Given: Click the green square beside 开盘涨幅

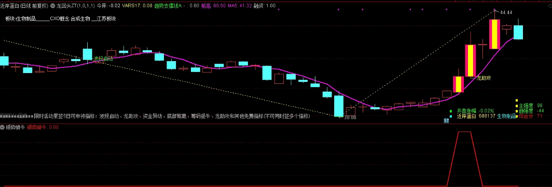Looking at the screenshot, I should click(x=451, y=110).
